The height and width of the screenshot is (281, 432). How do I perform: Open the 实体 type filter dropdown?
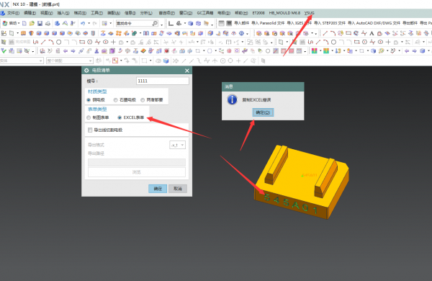click(22, 61)
